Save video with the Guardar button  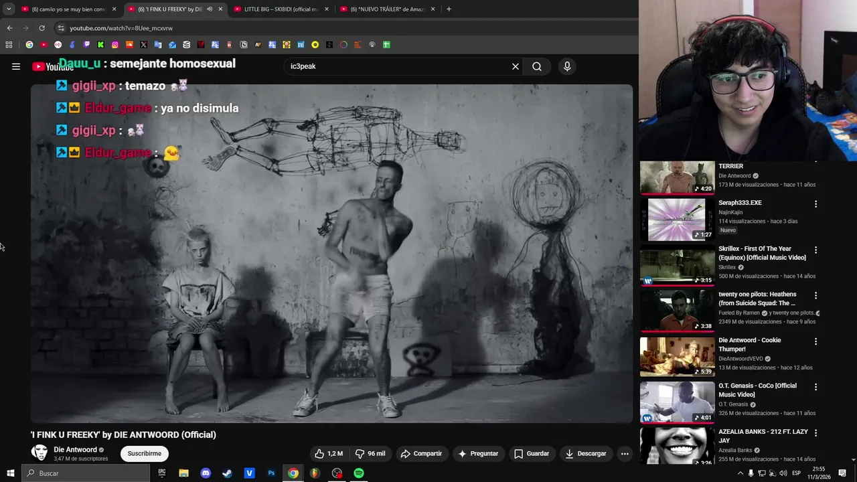tap(532, 453)
